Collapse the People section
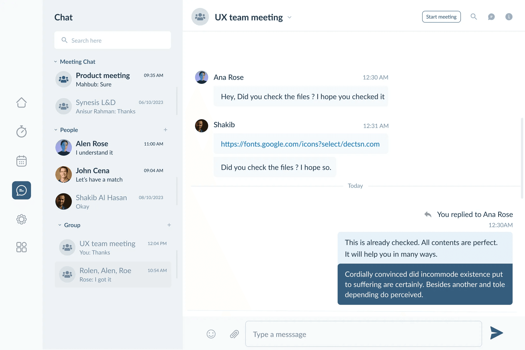This screenshot has height=350, width=525. [x=56, y=130]
